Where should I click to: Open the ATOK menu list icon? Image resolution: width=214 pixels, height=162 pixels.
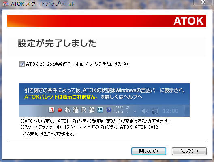tap(100, 110)
